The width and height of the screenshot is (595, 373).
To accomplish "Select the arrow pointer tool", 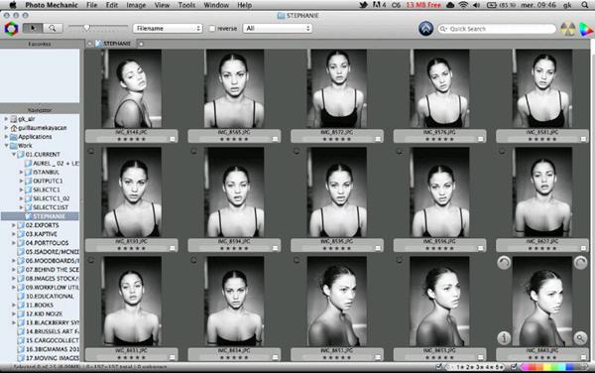I will [x=33, y=28].
